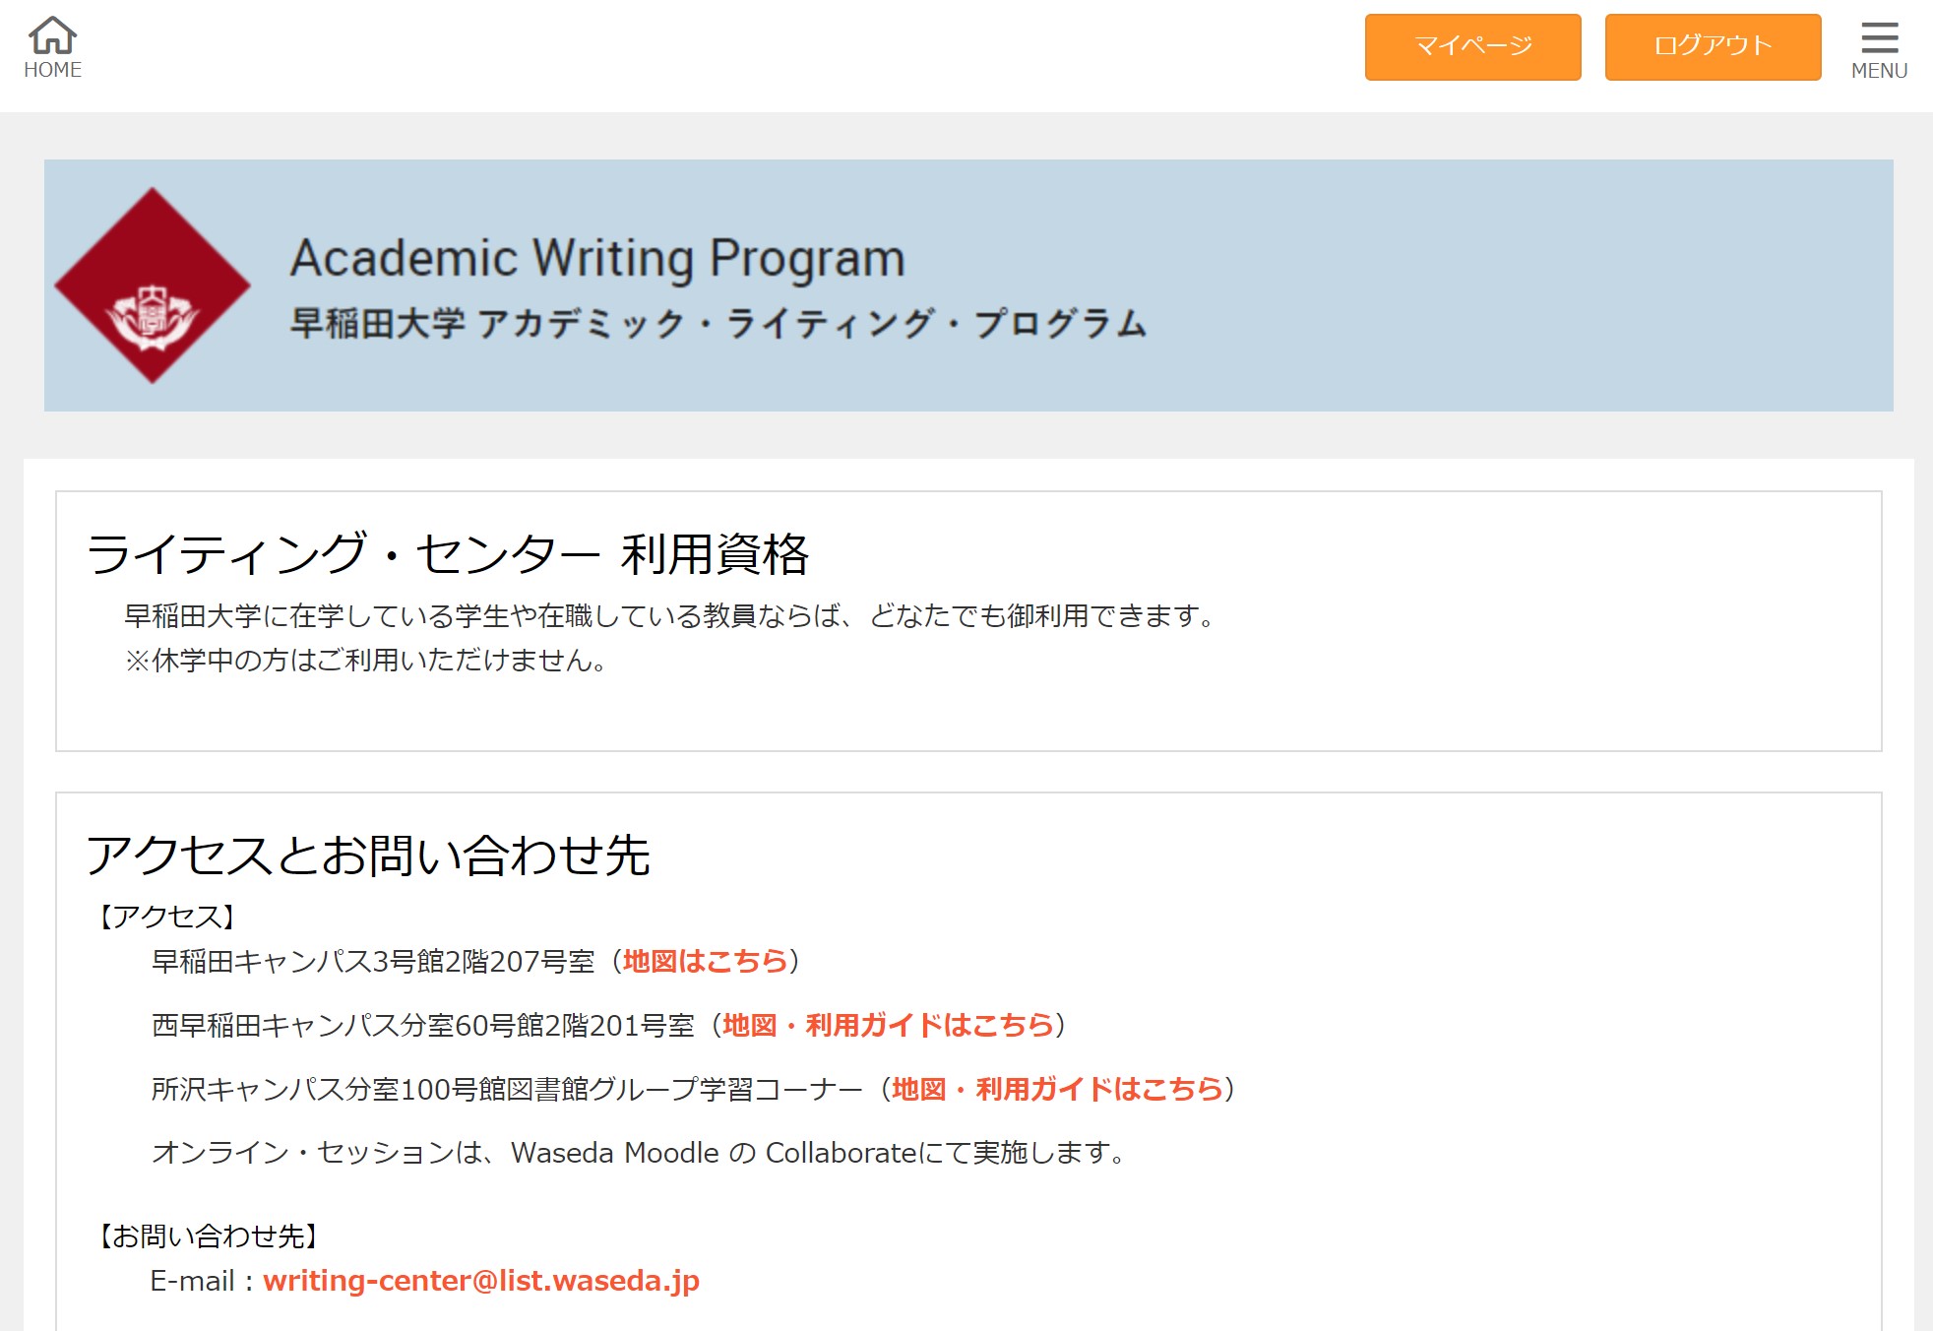Viewport: 1933px width, 1331px height.
Task: Open Tokorozawa campus 地図・利用ガイドはこちら link
Action: pos(1058,1089)
